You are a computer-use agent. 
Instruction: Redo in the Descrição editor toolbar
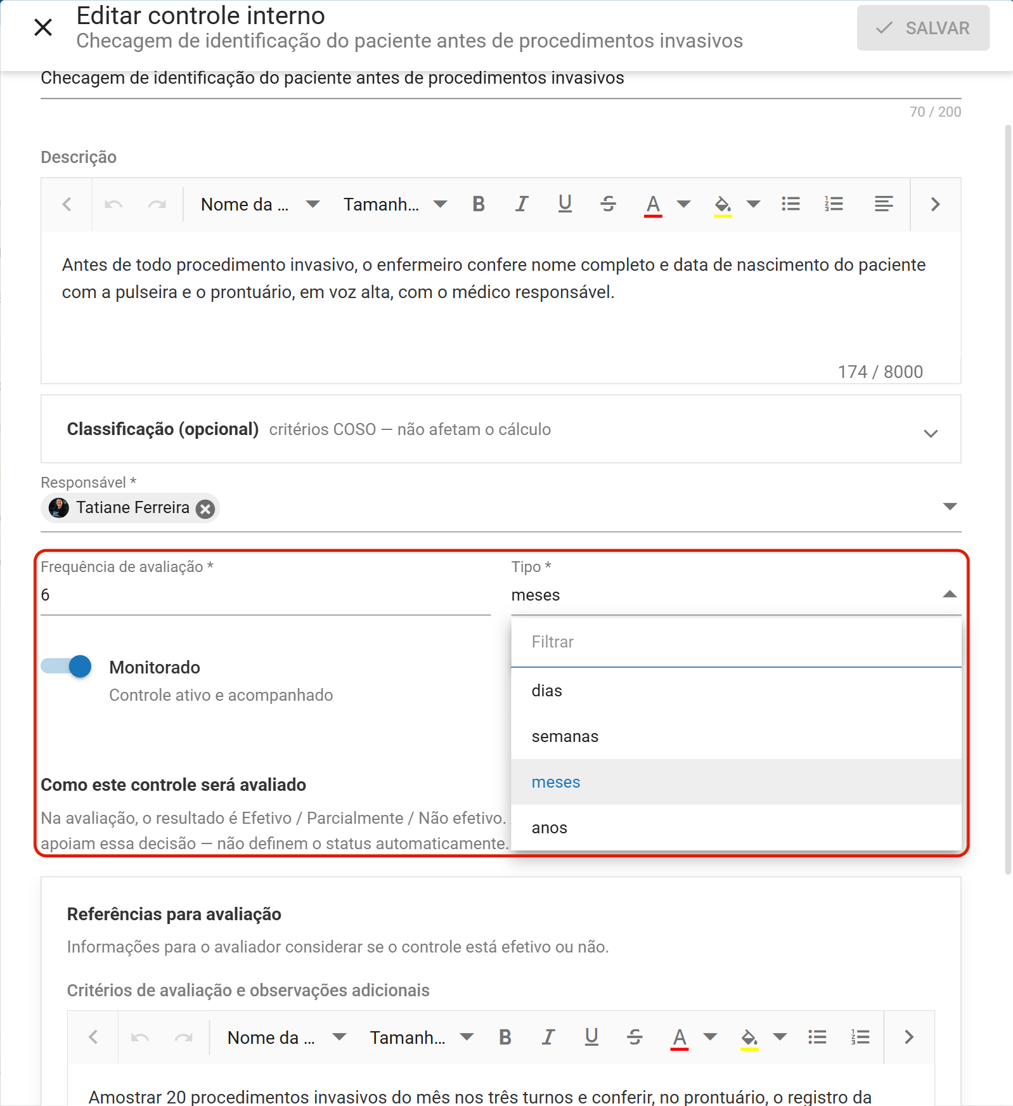pyautogui.click(x=157, y=204)
